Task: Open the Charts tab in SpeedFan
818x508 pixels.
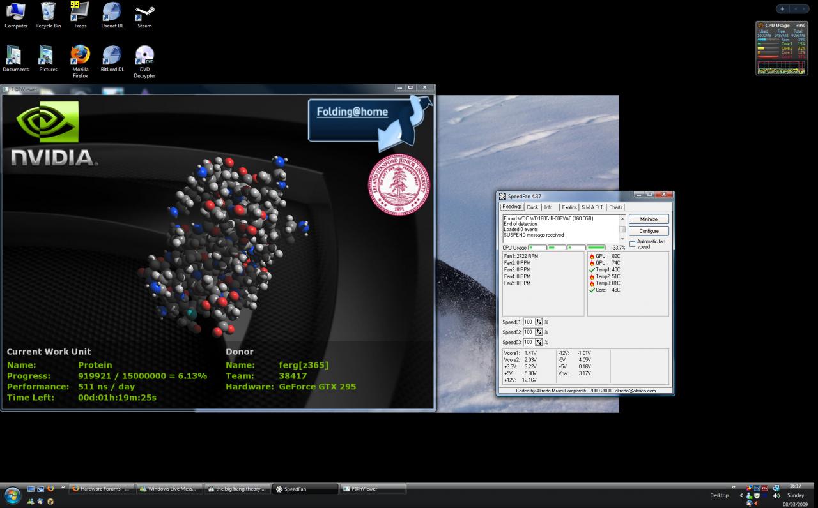Action: (615, 207)
